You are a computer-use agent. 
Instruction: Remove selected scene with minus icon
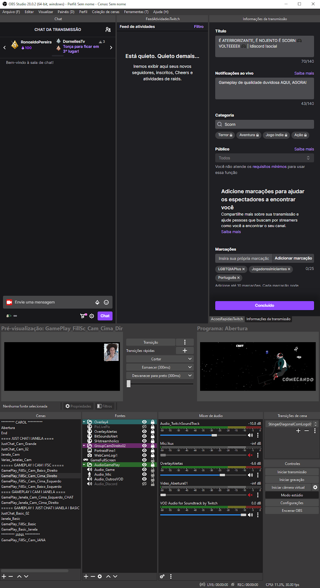[x=11, y=577]
